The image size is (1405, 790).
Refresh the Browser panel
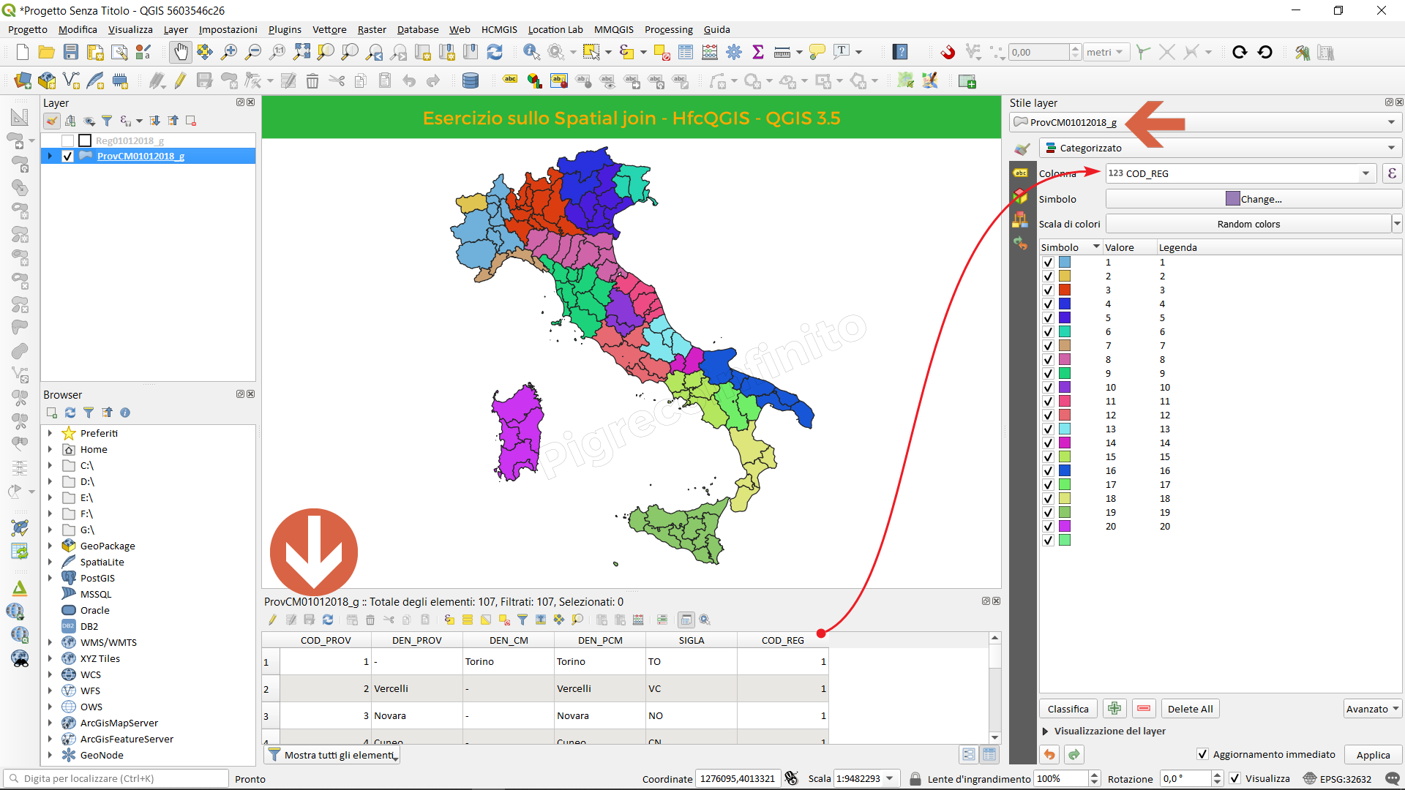(70, 413)
